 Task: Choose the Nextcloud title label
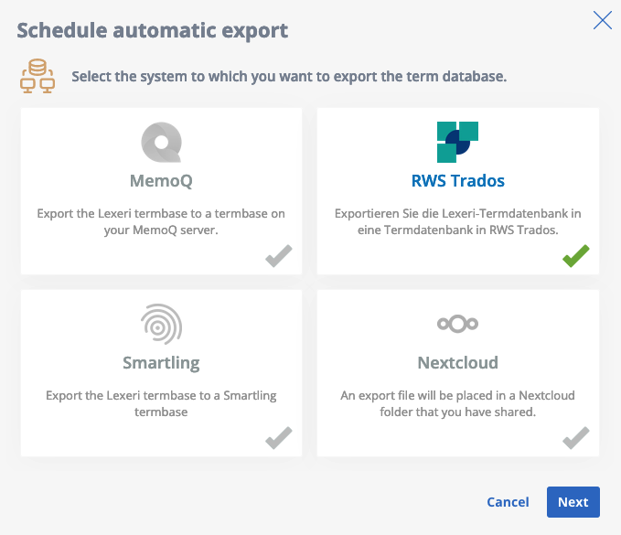tap(458, 363)
